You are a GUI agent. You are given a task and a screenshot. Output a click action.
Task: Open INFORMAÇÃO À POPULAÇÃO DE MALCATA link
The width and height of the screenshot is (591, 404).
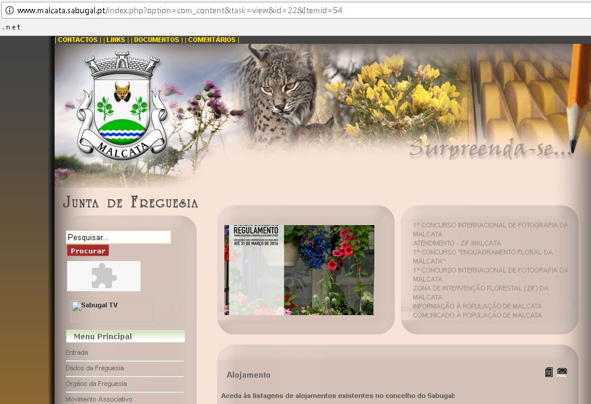tap(477, 306)
